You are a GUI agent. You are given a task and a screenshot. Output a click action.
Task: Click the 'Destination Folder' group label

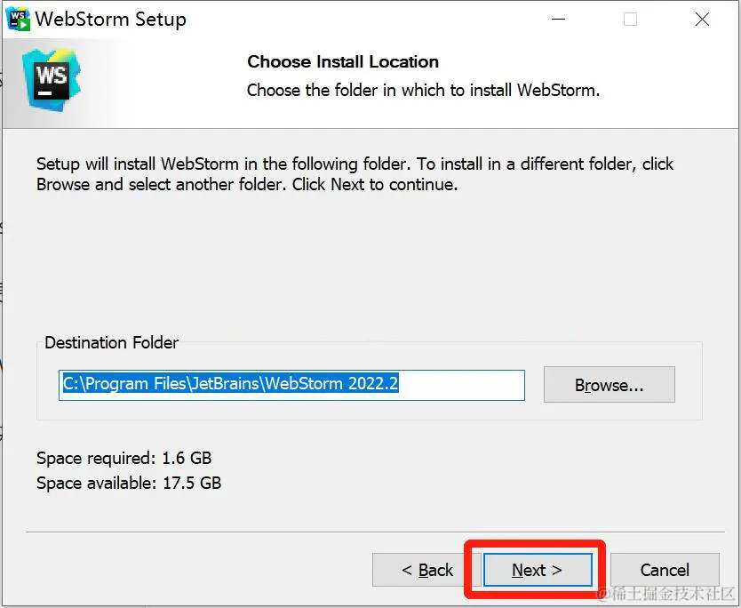(112, 342)
